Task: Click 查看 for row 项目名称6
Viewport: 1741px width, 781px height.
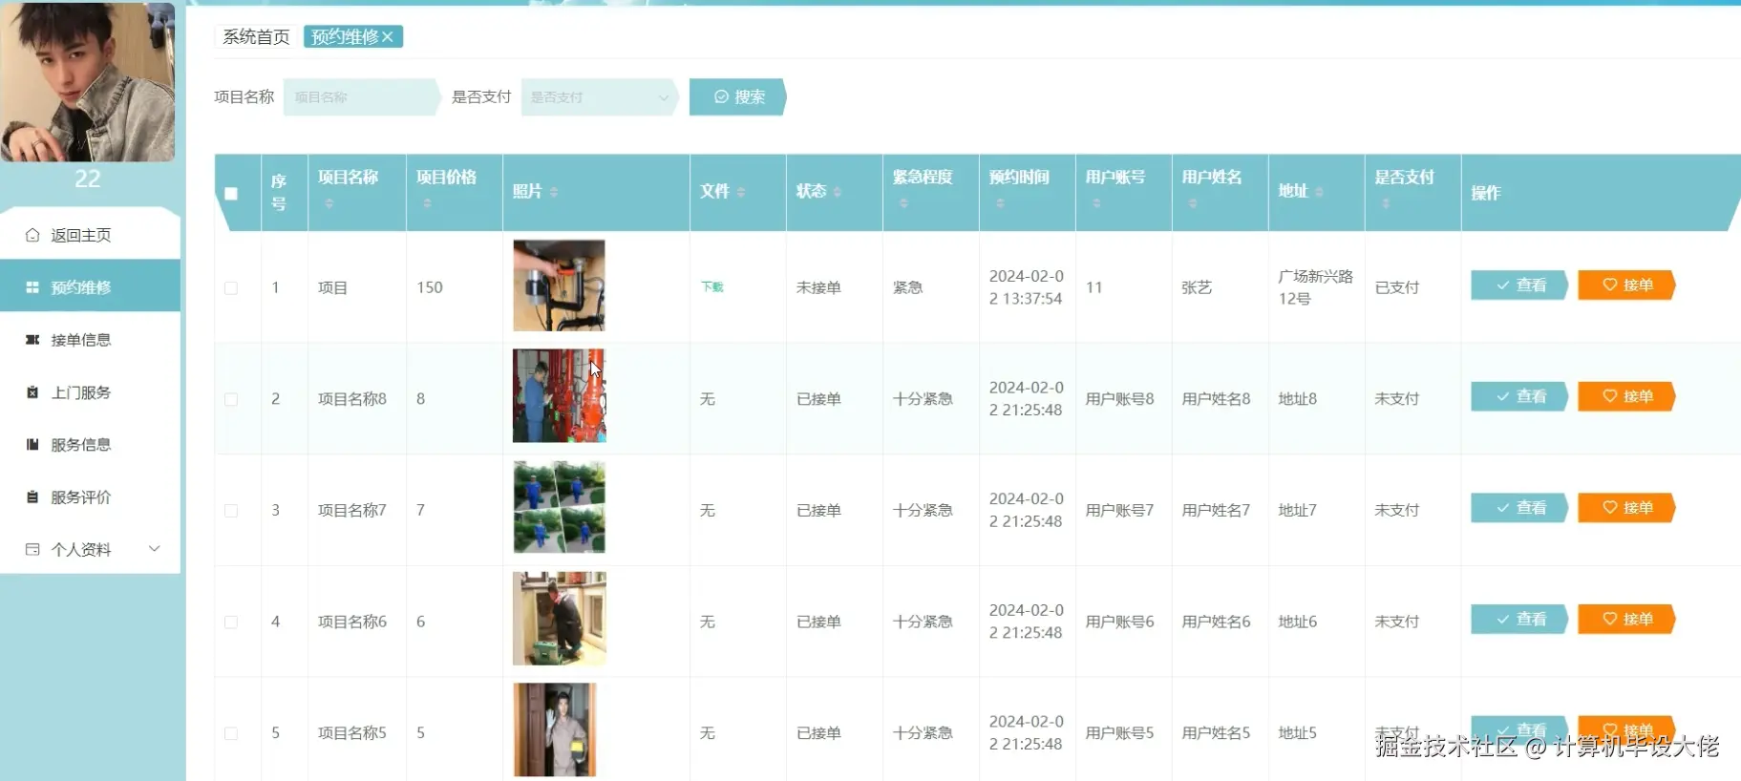Action: pyautogui.click(x=1519, y=620)
